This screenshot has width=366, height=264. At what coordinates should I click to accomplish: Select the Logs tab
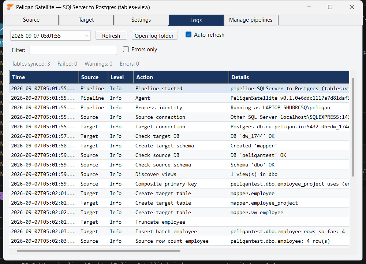(196, 20)
